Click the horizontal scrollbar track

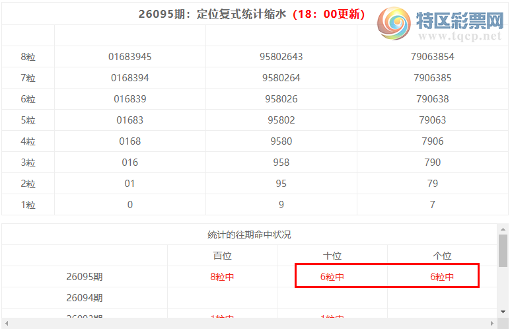pos(249,324)
